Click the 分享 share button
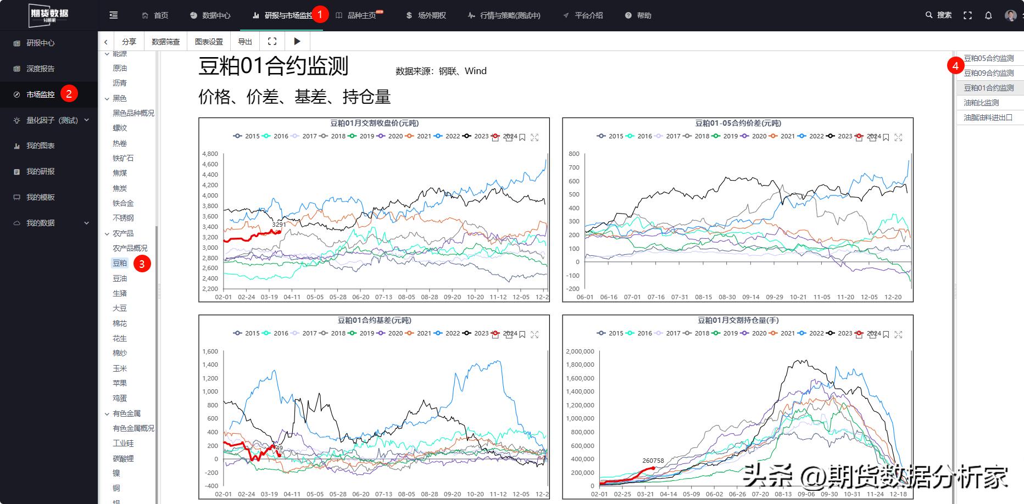The image size is (1024, 504). [129, 42]
